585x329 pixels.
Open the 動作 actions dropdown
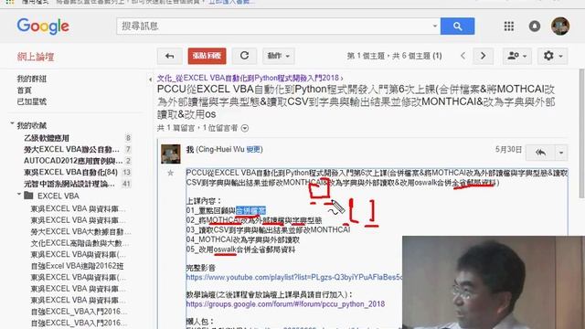coord(278,56)
